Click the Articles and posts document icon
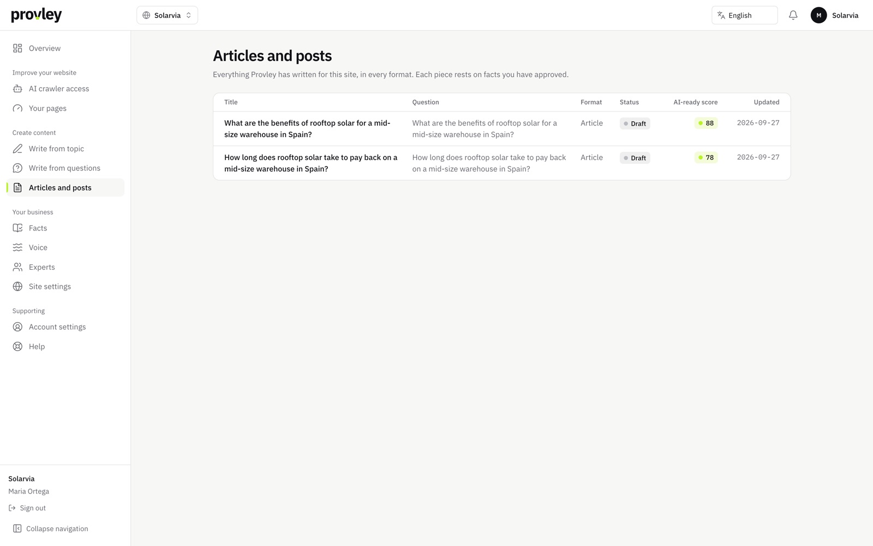Screen dimensions: 873x546 17,188
